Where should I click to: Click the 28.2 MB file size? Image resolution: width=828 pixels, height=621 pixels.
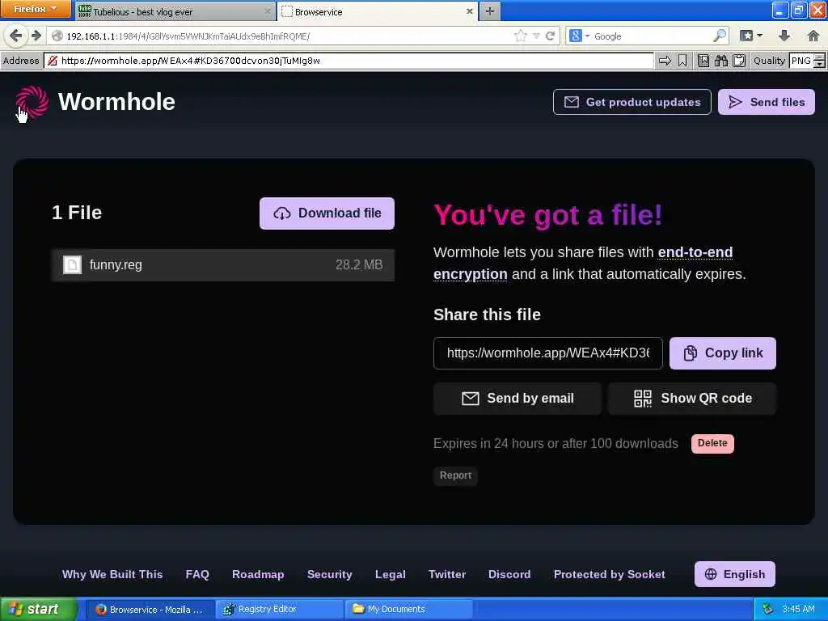pos(359,264)
